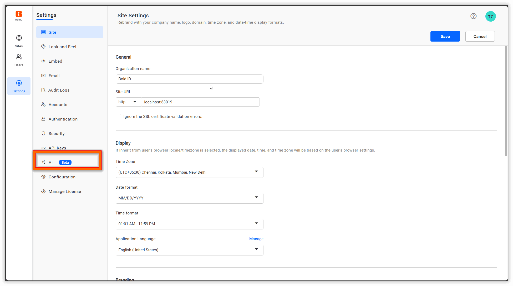The image size is (513, 286).
Task: Open Embed settings
Action: (70, 61)
